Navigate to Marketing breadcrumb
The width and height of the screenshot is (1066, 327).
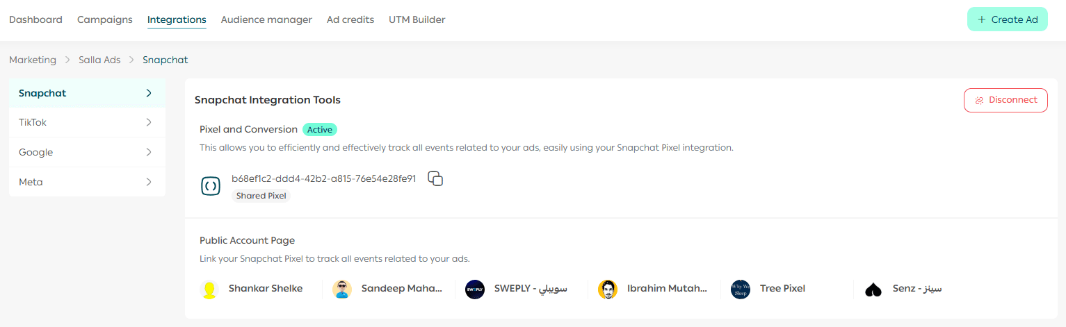pos(33,60)
